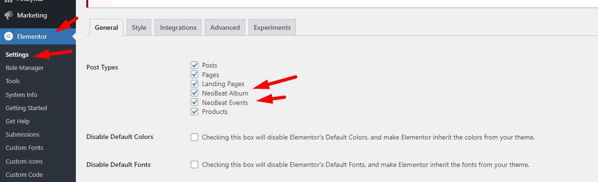The image size is (598, 182).
Task: Toggle the NeoBeat Album checkbox
Action: 194,93
